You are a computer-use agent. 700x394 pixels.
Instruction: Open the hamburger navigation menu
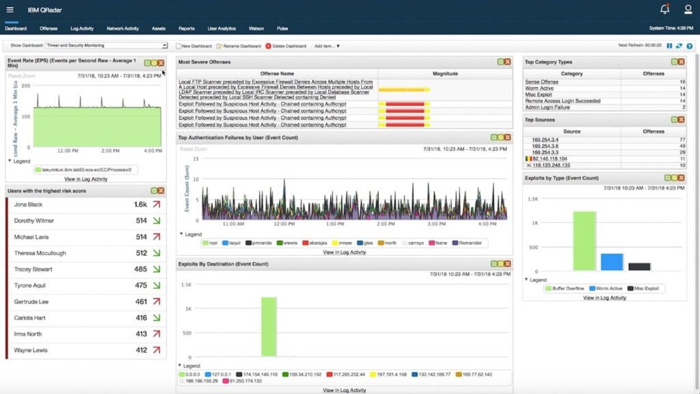[10, 10]
